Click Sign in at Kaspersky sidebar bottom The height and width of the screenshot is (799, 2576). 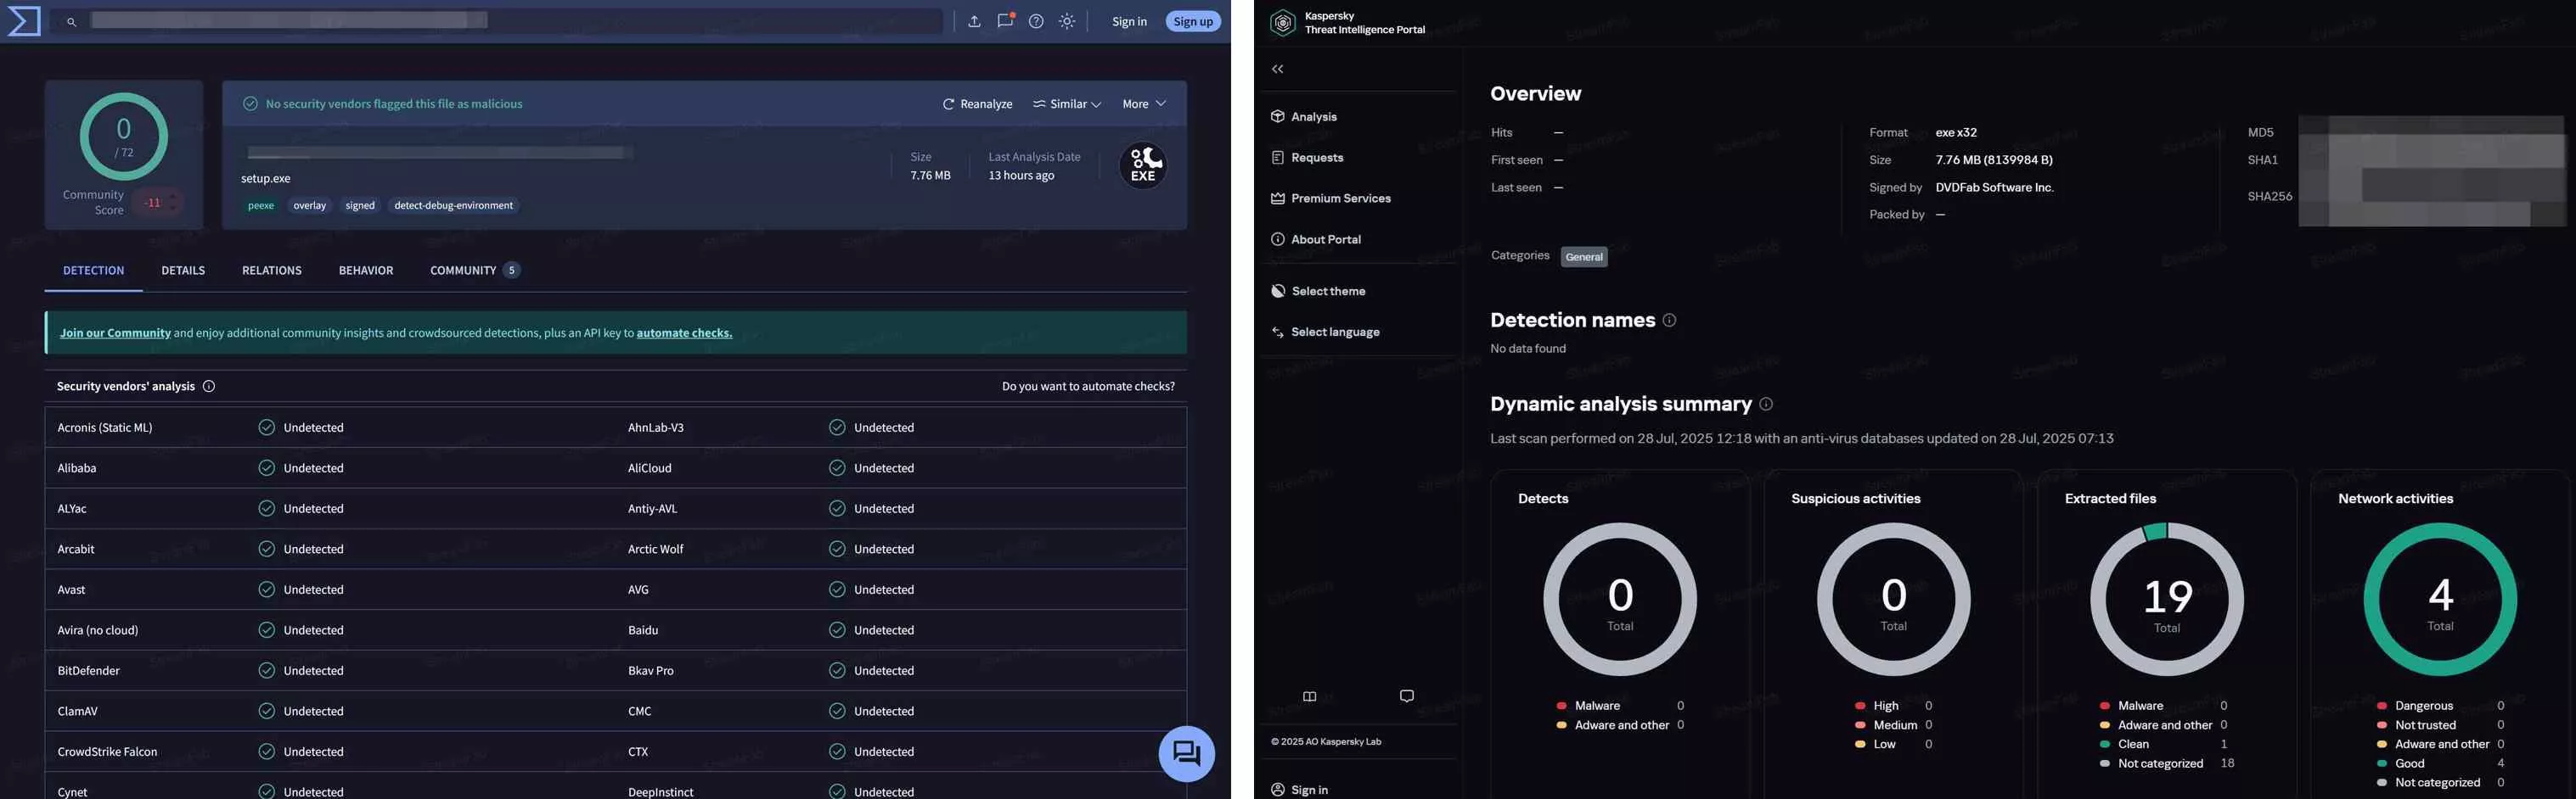point(1299,790)
